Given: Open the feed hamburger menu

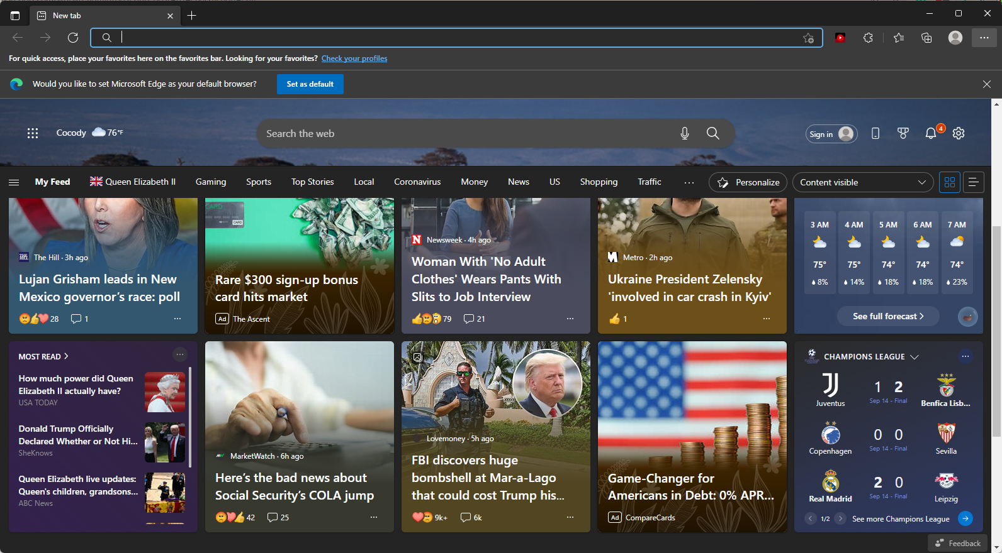Looking at the screenshot, I should click(x=14, y=182).
